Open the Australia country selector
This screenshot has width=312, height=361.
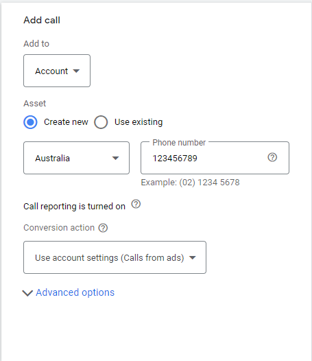click(x=76, y=158)
